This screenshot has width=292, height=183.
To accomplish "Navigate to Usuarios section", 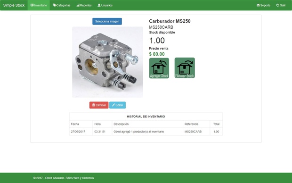I will 105,5.
